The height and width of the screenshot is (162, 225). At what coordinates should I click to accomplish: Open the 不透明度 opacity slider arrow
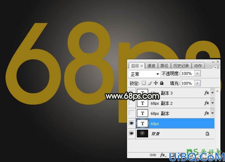pos(198,73)
